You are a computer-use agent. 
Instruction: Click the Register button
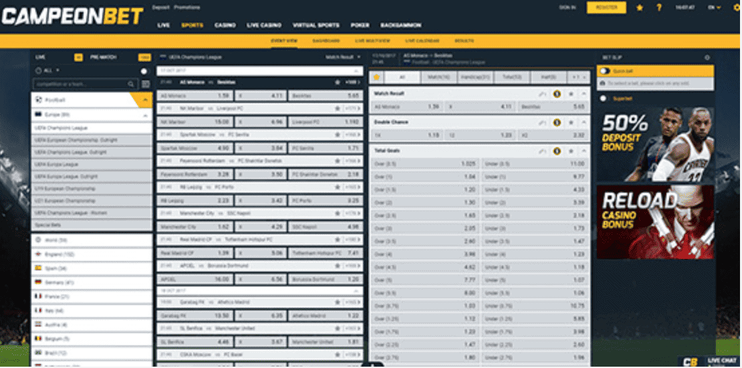pyautogui.click(x=606, y=7)
